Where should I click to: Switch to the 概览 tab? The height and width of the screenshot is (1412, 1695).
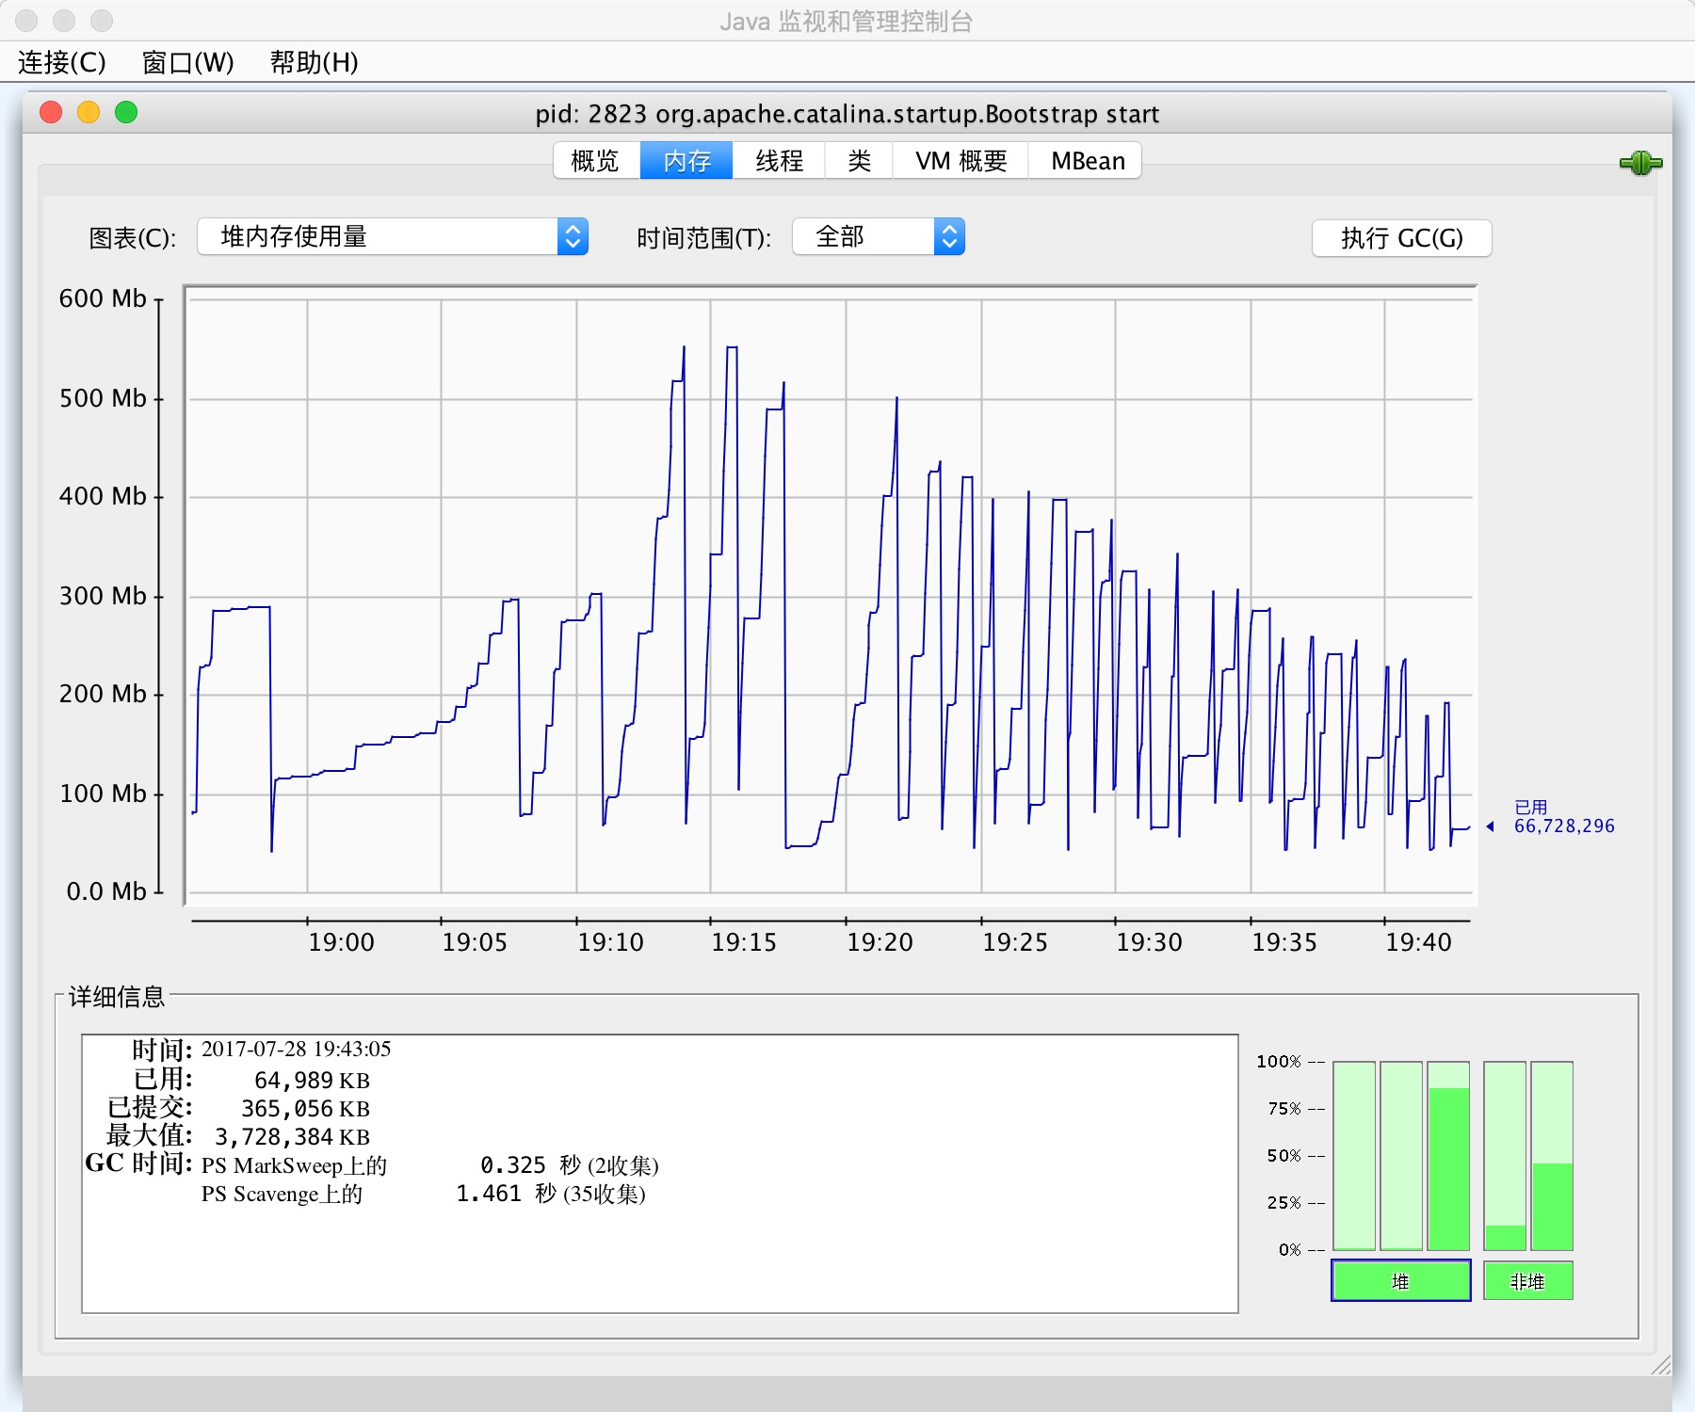596,161
